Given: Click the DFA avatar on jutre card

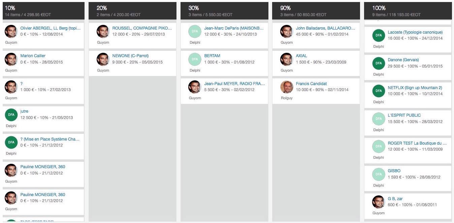Looking at the screenshot, I should point(11,115).
